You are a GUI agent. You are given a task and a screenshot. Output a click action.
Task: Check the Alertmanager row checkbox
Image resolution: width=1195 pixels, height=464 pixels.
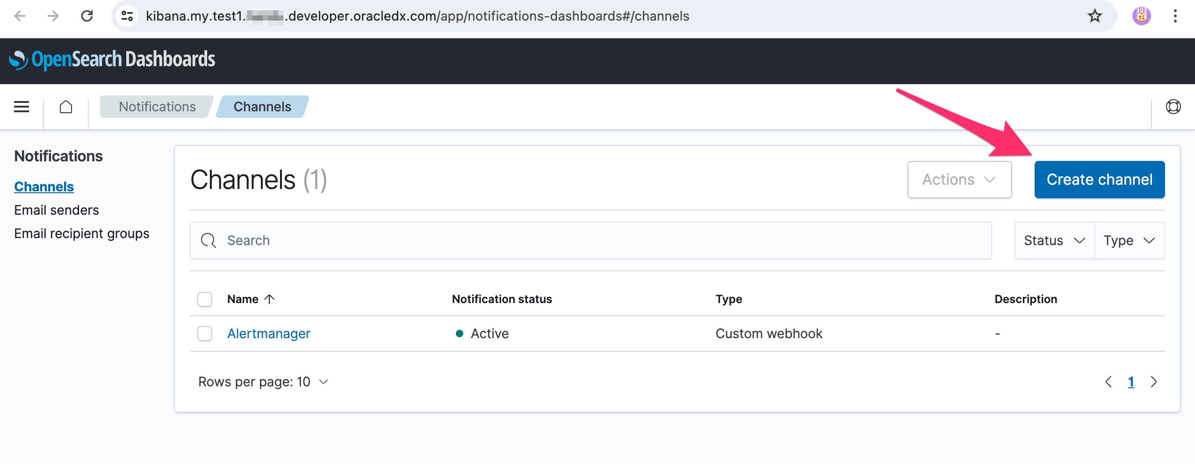205,333
